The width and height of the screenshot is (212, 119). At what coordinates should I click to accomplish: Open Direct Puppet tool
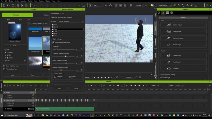183,32
